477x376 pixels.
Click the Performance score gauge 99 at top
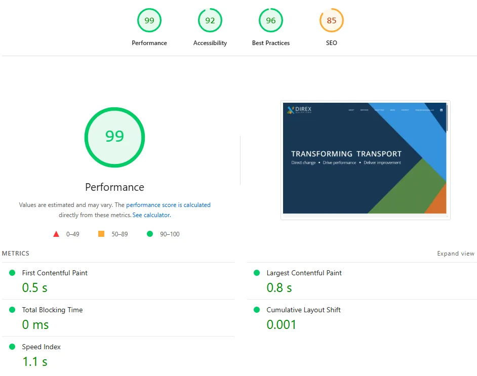click(149, 20)
